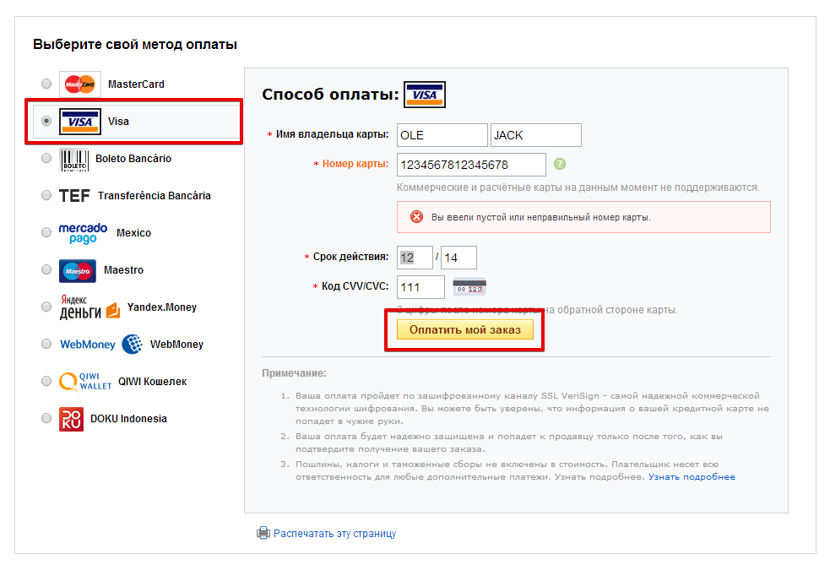Image resolution: width=830 pixels, height=565 pixels.
Task: Click the Код CVV/CVC label
Action: [x=355, y=286]
